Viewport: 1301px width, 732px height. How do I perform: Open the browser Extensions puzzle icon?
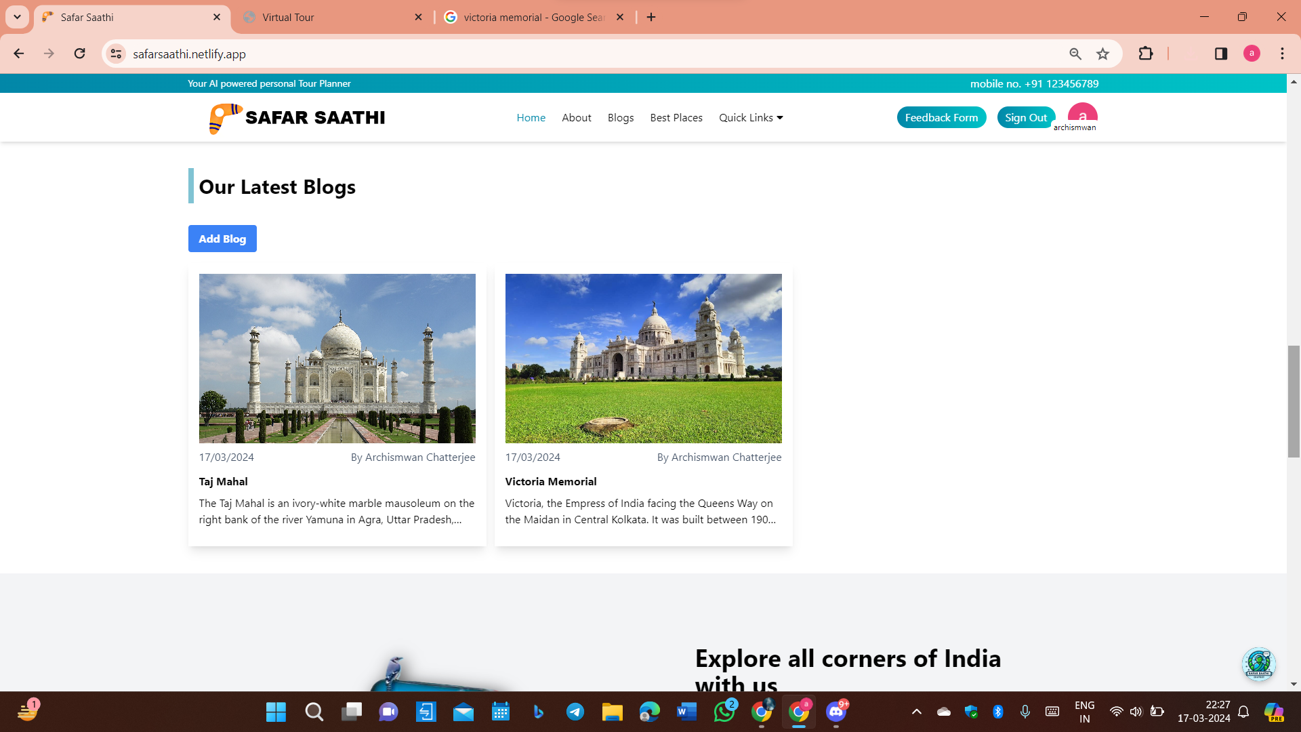pyautogui.click(x=1145, y=54)
